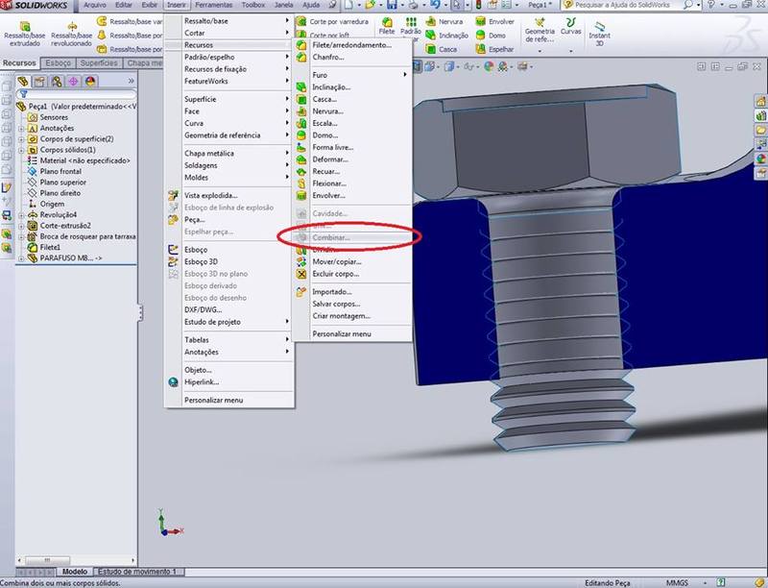Open the Arquivo menu
Viewport: 768px width, 588px height.
pos(95,5)
